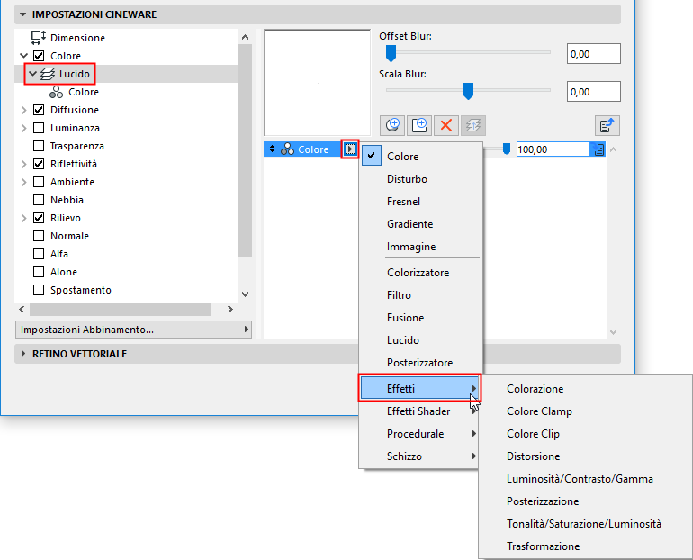Click the reorder arrows on Colore layer
This screenshot has width=693, height=560.
pos(272,149)
